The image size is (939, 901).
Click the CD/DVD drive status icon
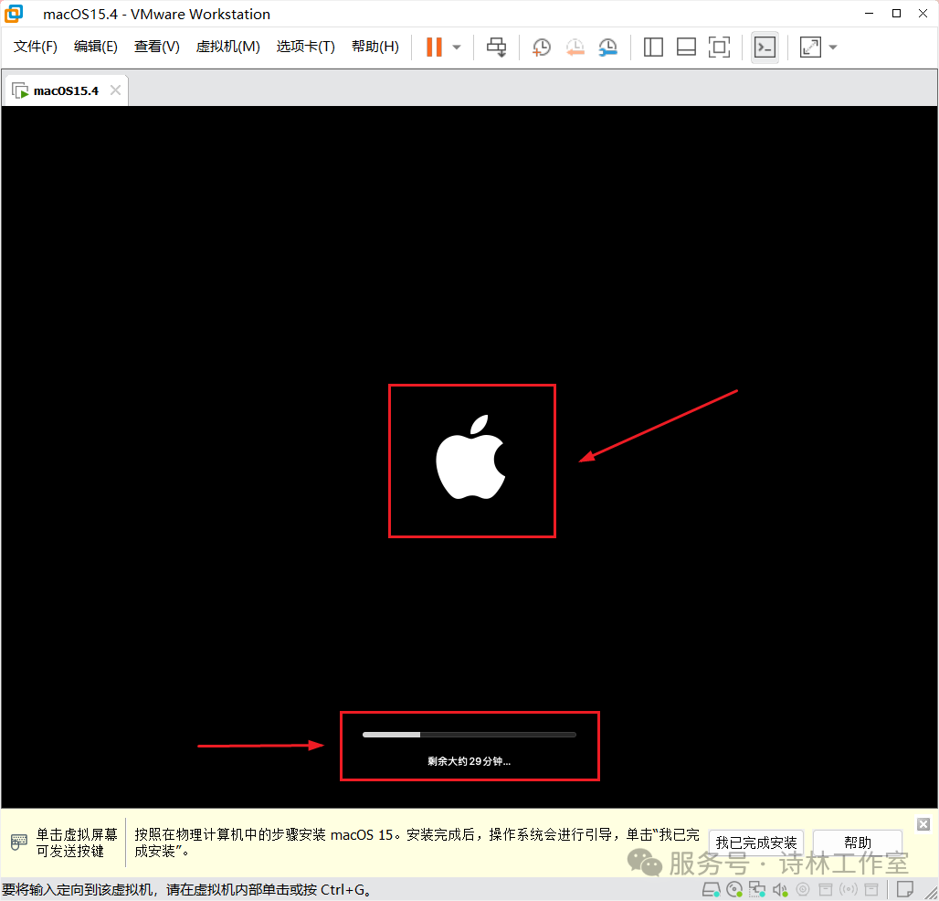[x=734, y=890]
